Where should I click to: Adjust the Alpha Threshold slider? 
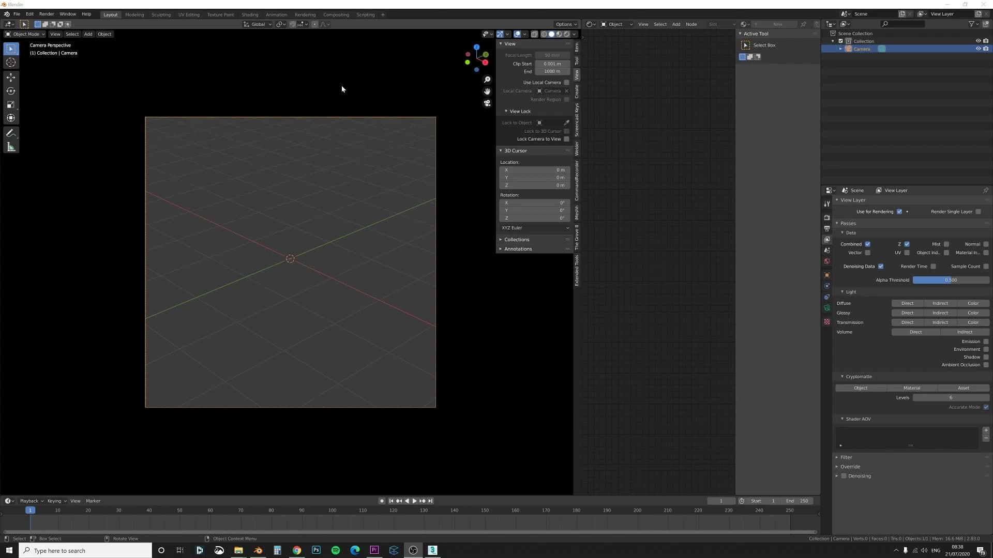coord(951,280)
